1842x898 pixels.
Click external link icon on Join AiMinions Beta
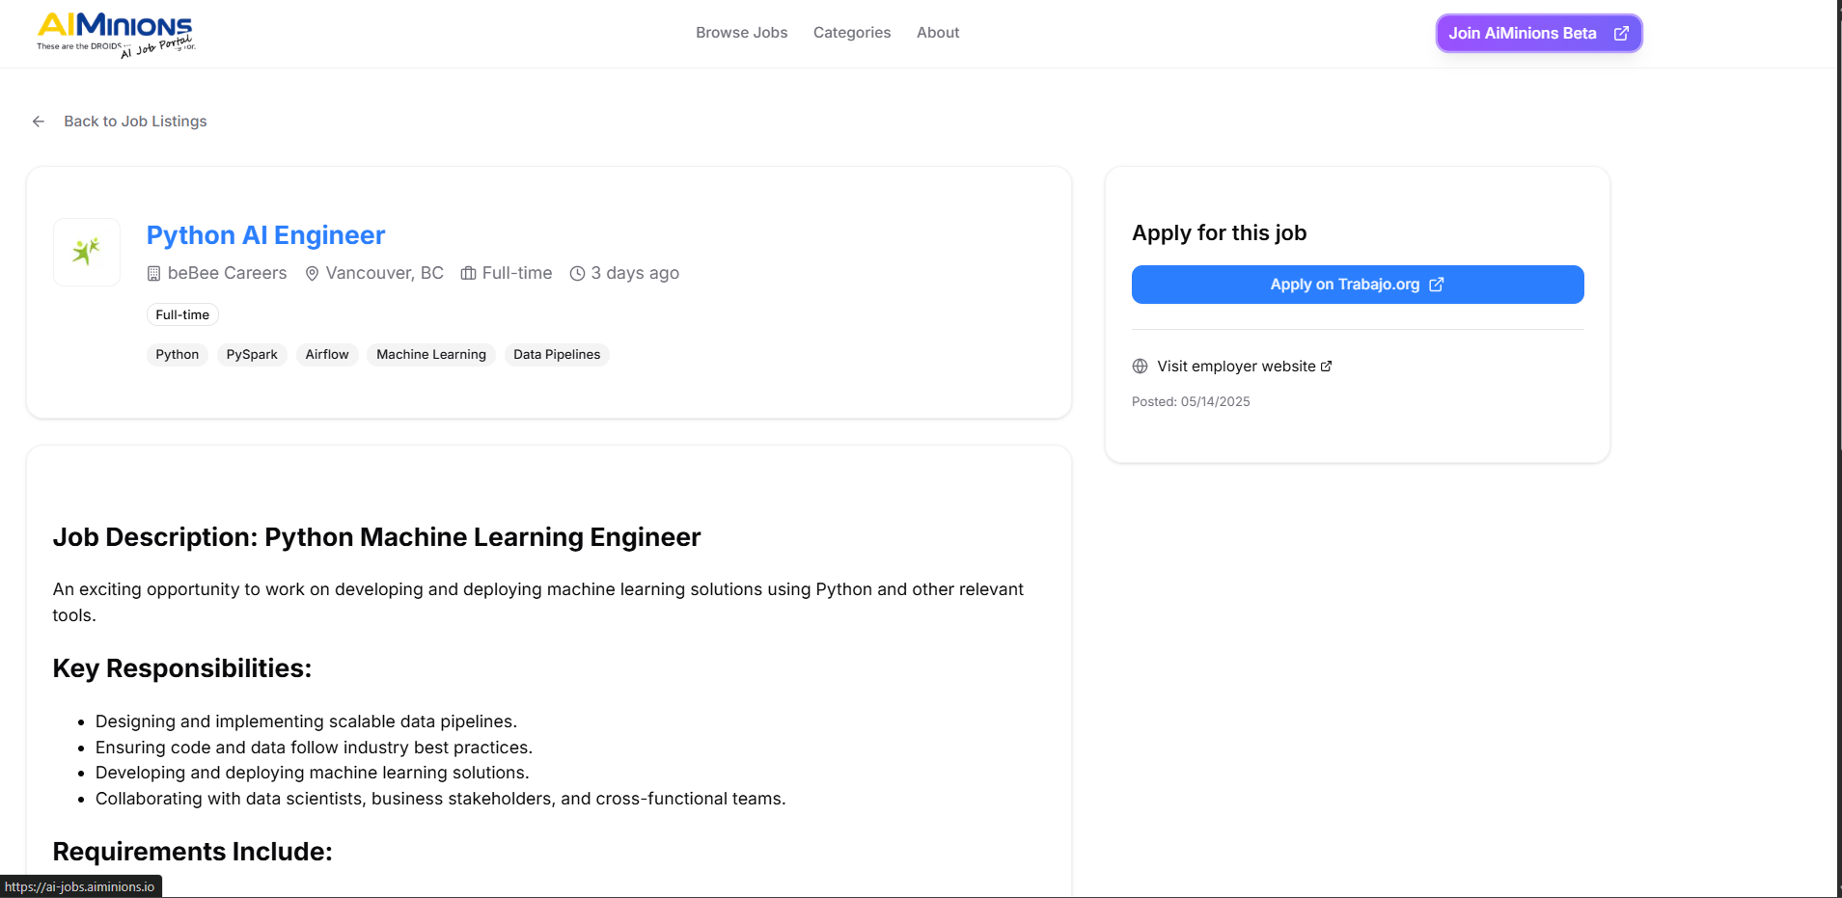[1621, 34]
